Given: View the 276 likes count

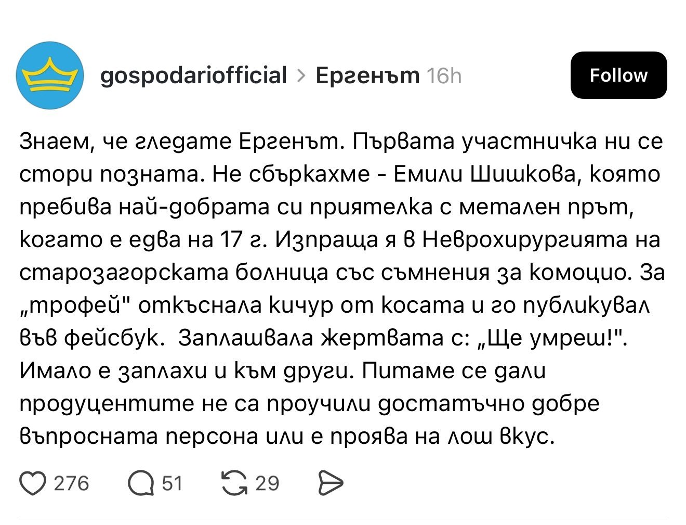Looking at the screenshot, I should (x=71, y=483).
